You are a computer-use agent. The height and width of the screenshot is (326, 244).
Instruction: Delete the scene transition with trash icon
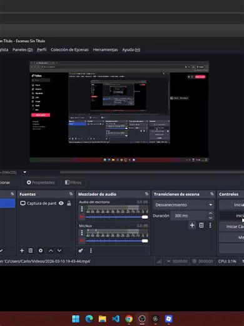[201, 225]
